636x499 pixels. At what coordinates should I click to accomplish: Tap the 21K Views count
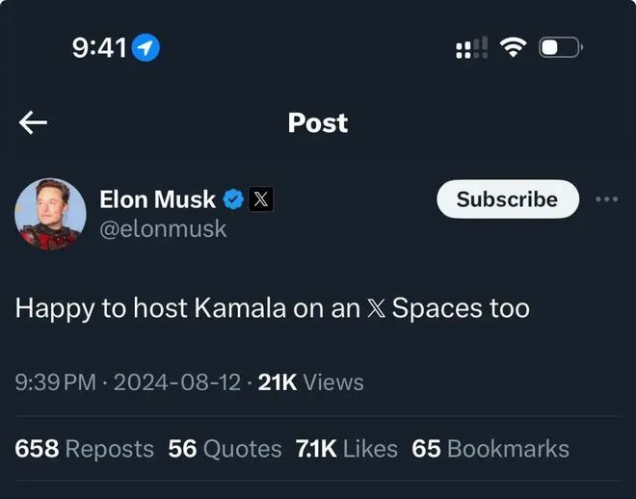[310, 382]
